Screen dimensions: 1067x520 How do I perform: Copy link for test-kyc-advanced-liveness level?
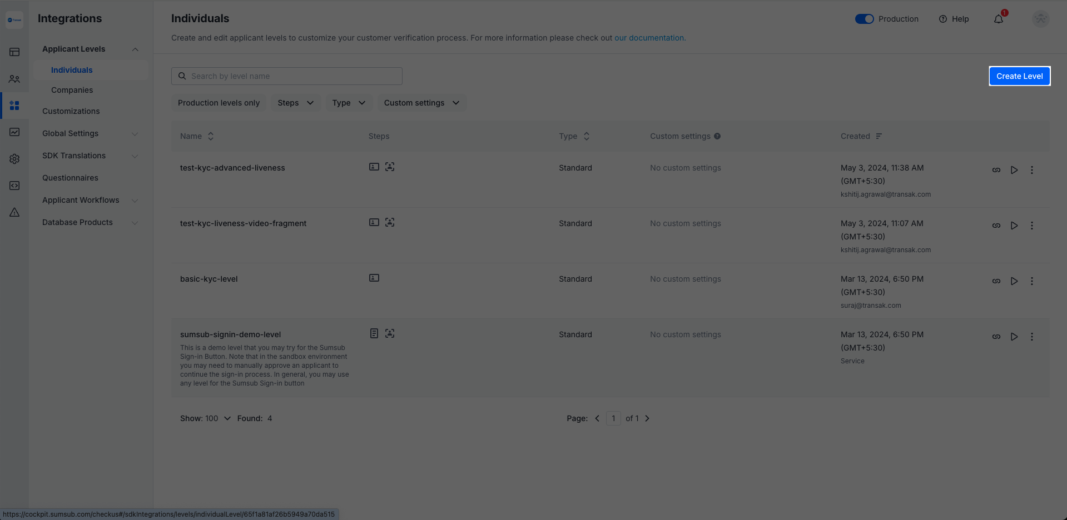pyautogui.click(x=996, y=170)
